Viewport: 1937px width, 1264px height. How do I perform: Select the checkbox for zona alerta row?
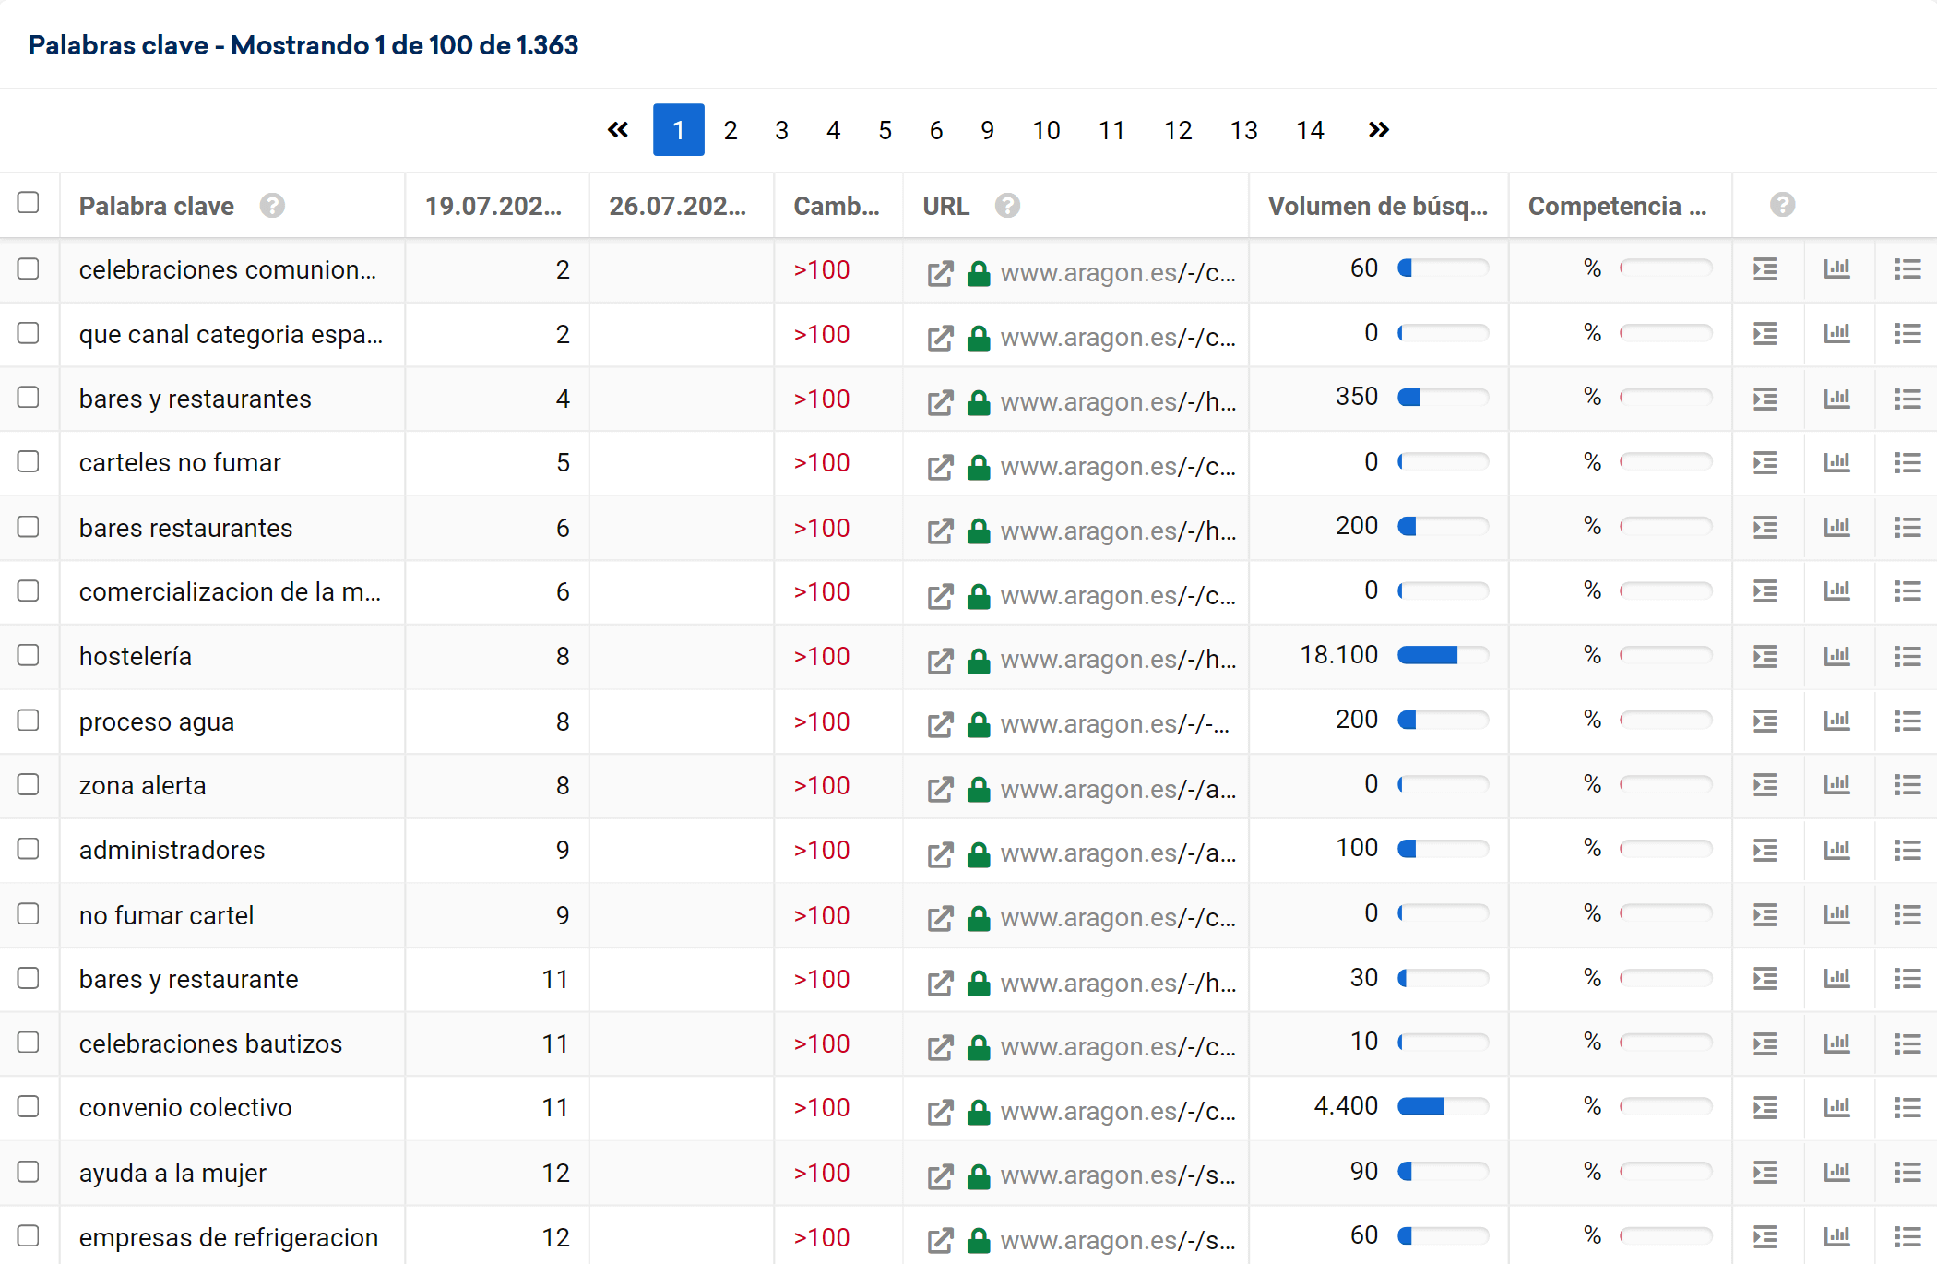(29, 784)
